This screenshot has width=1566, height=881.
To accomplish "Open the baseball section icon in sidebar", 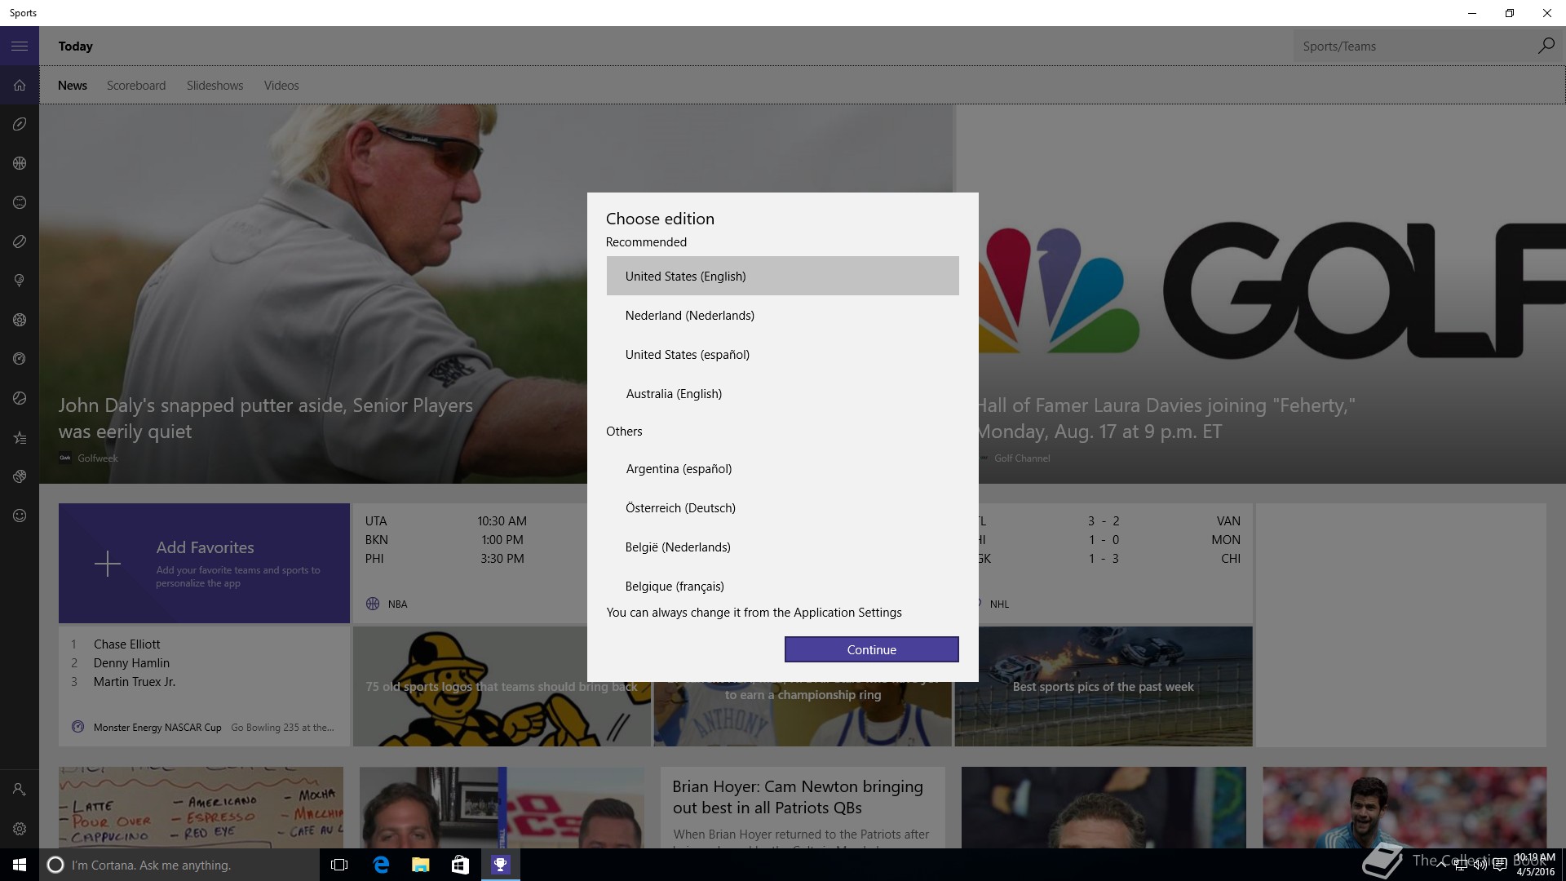I will [20, 202].
